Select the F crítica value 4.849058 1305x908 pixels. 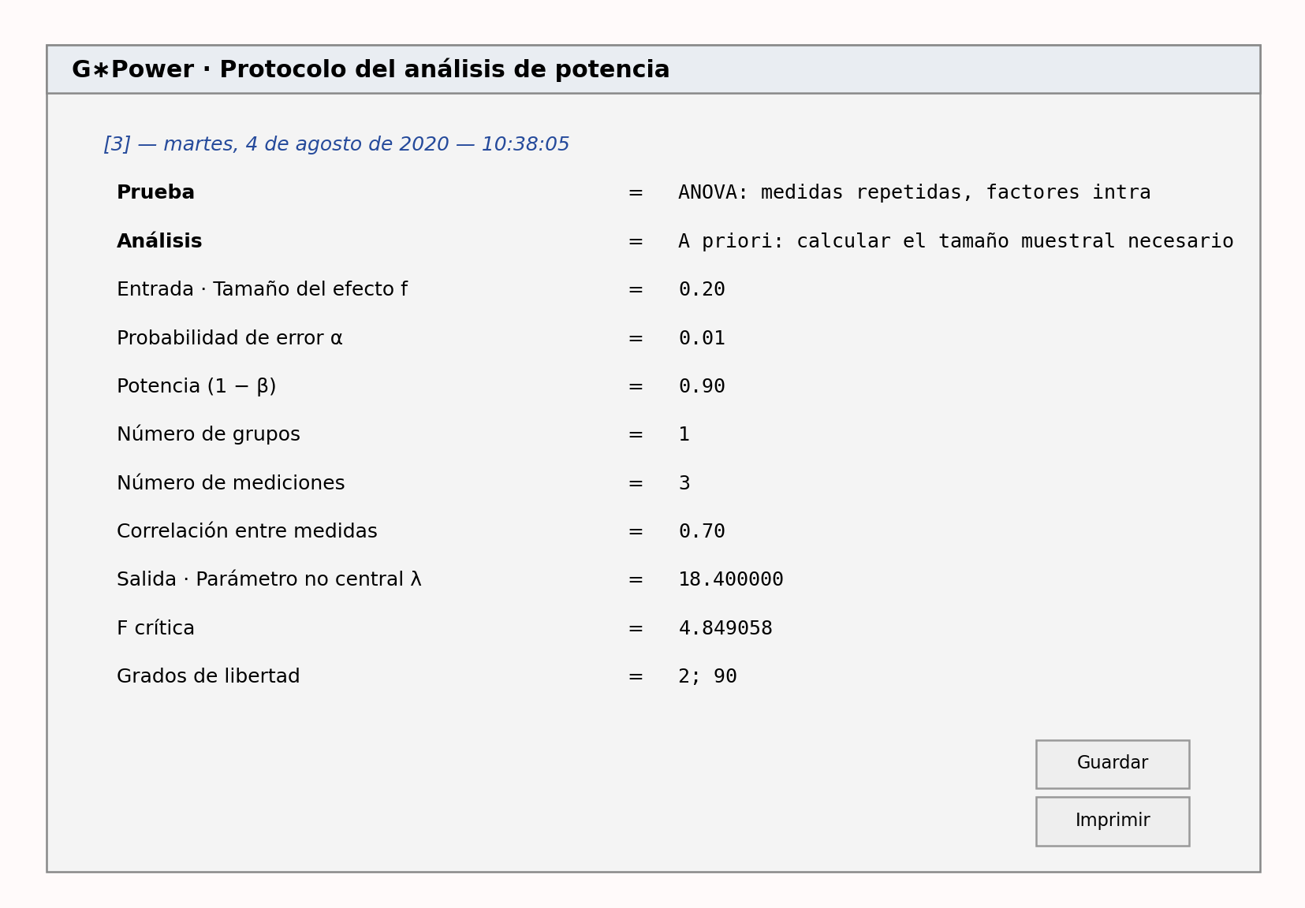[725, 629]
